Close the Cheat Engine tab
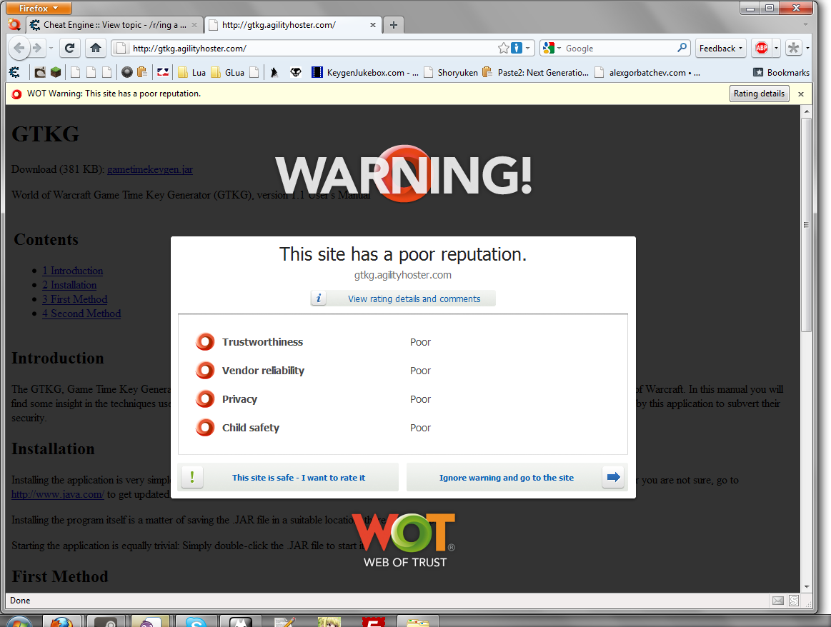The image size is (831, 627). pyautogui.click(x=194, y=25)
